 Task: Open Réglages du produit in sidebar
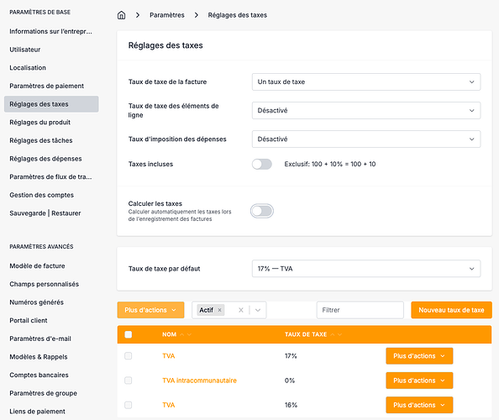39,122
